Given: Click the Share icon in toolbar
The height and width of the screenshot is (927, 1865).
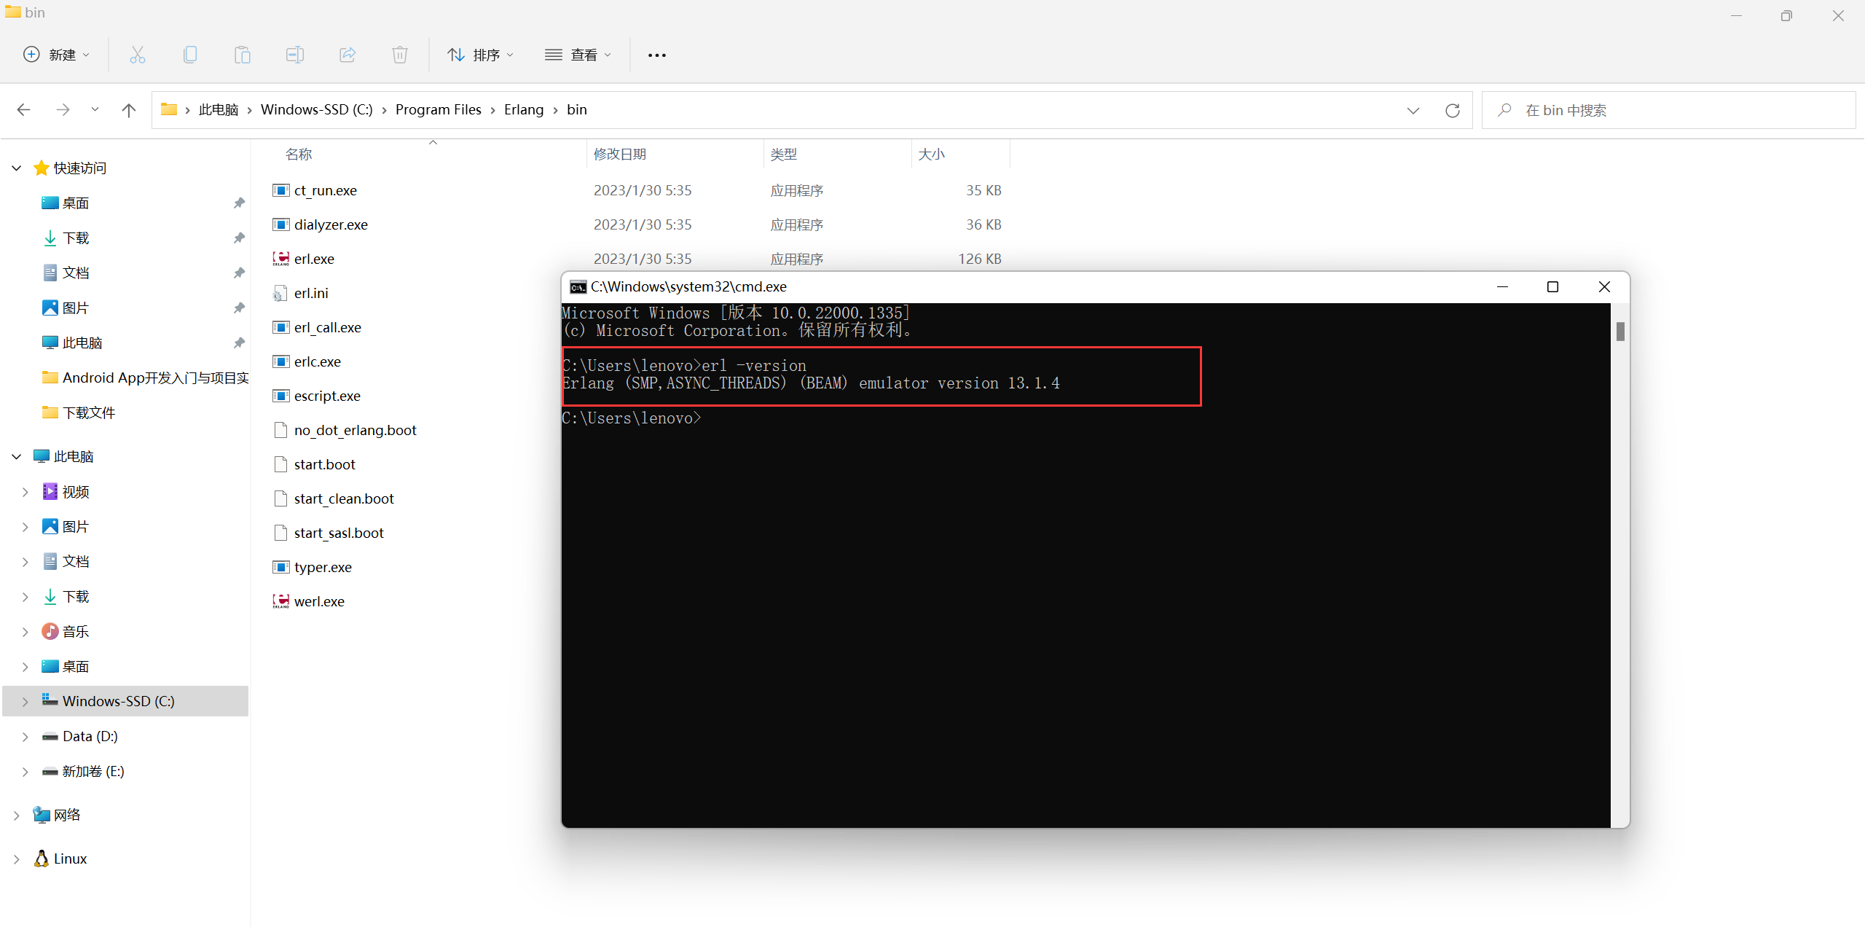Looking at the screenshot, I should coord(348,55).
